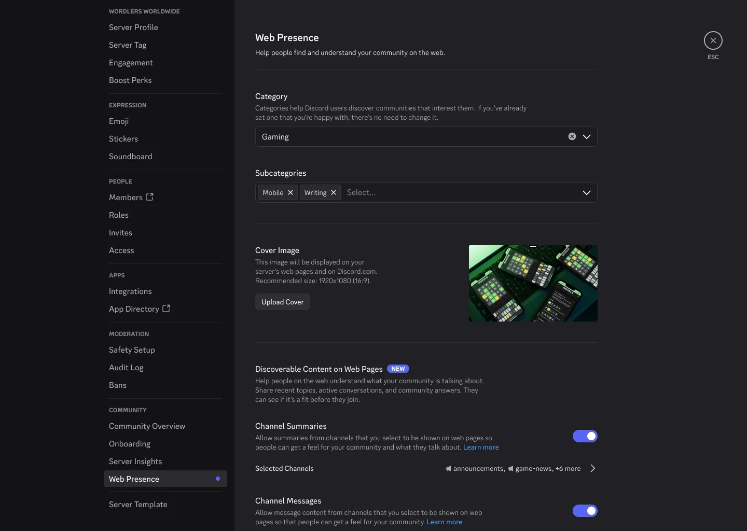Expand the Subcategories dropdown arrow
The width and height of the screenshot is (747, 531).
[587, 192]
